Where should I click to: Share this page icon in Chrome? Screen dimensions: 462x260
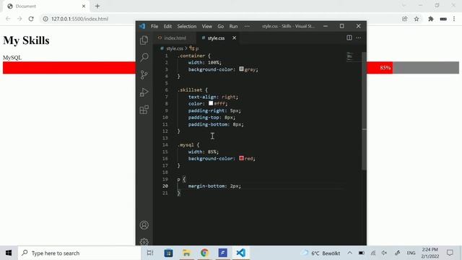(404, 19)
